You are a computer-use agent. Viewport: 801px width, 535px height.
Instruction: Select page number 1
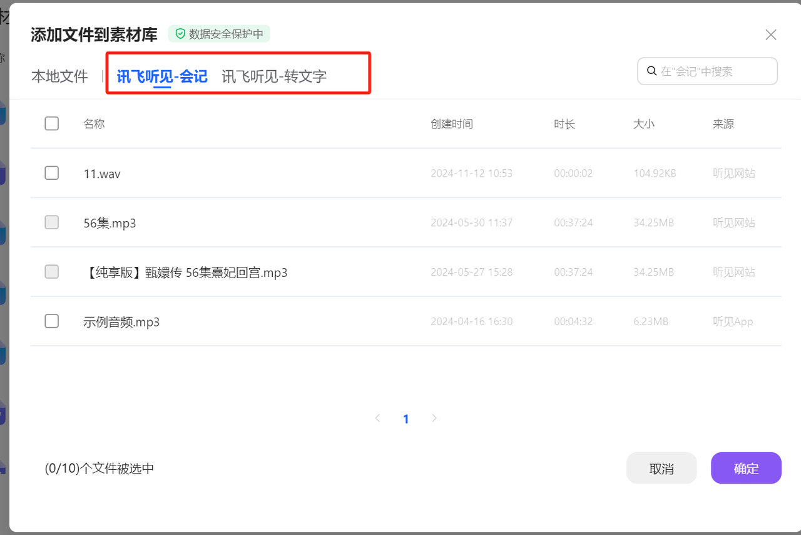406,419
